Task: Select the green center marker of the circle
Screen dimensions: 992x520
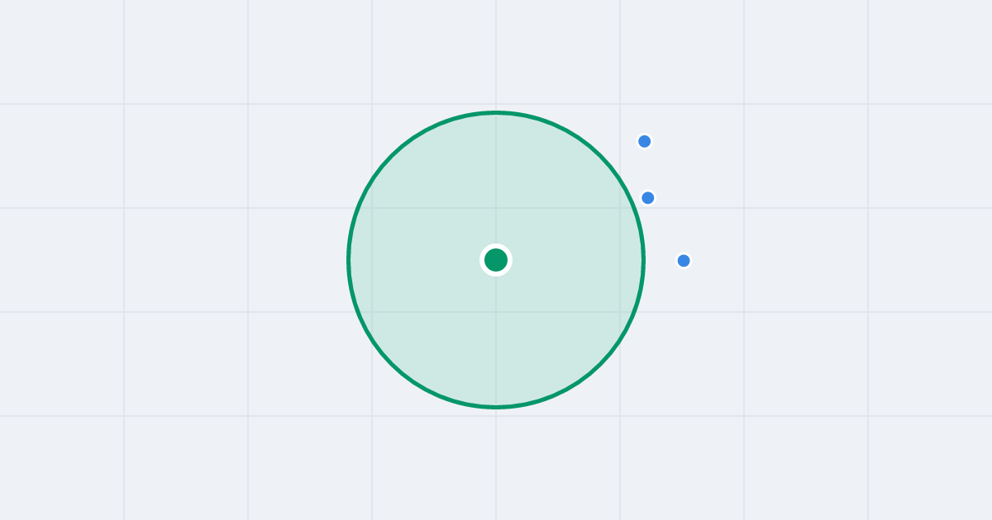Action: click(x=496, y=260)
